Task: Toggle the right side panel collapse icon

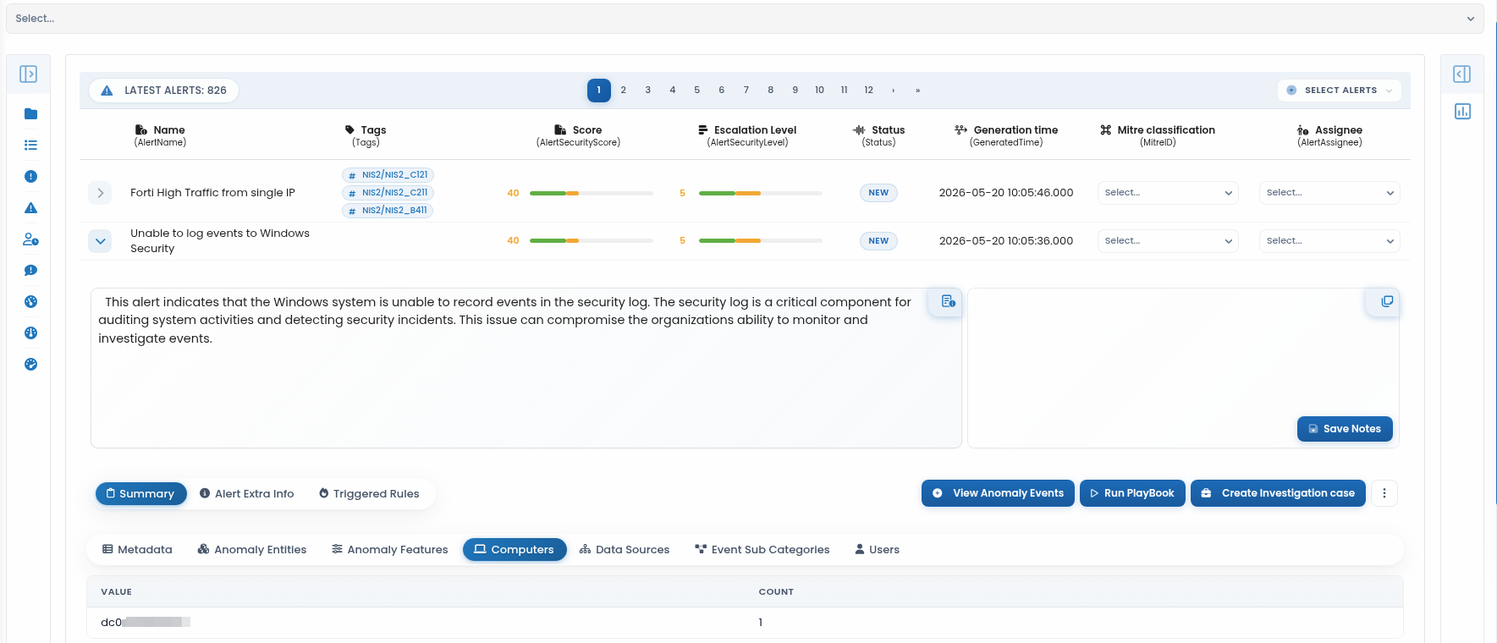Action: pos(1462,74)
